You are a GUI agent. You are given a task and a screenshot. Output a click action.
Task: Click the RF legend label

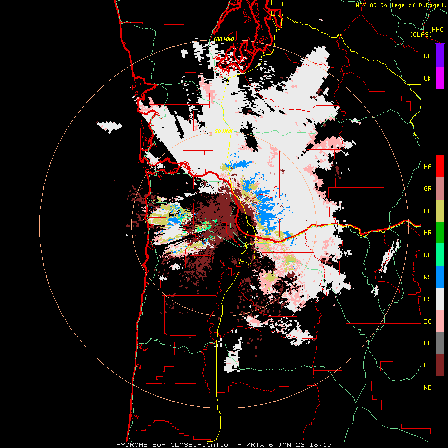point(427,56)
